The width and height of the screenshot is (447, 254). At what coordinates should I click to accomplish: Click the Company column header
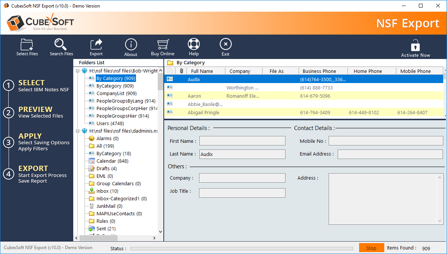click(240, 71)
